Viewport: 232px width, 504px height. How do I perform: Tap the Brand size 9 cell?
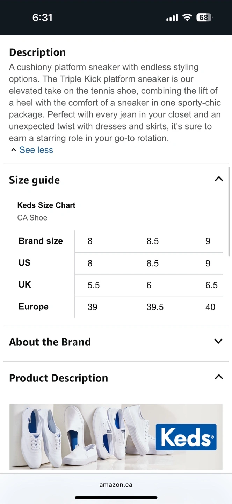[208, 241]
